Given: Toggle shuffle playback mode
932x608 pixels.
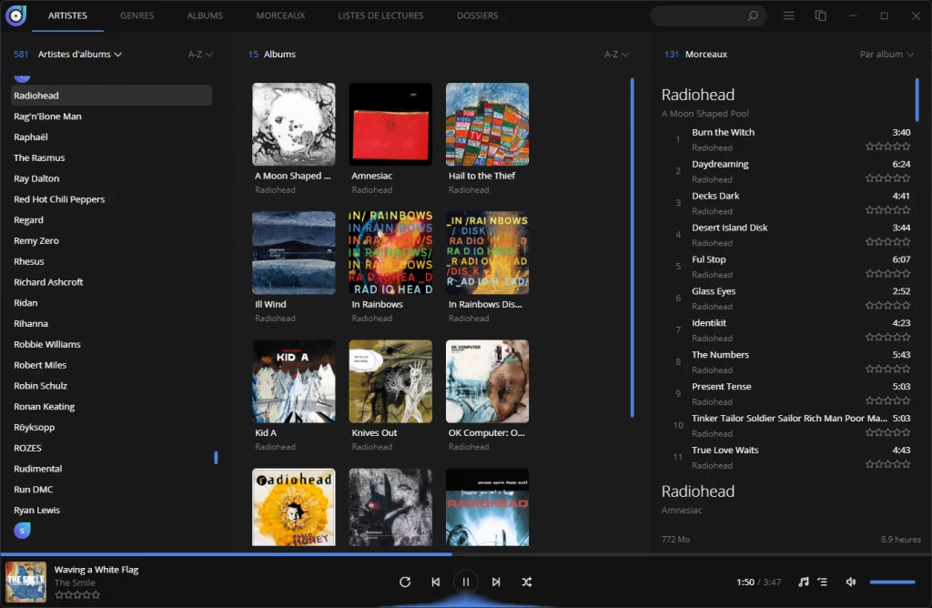Looking at the screenshot, I should click(526, 582).
